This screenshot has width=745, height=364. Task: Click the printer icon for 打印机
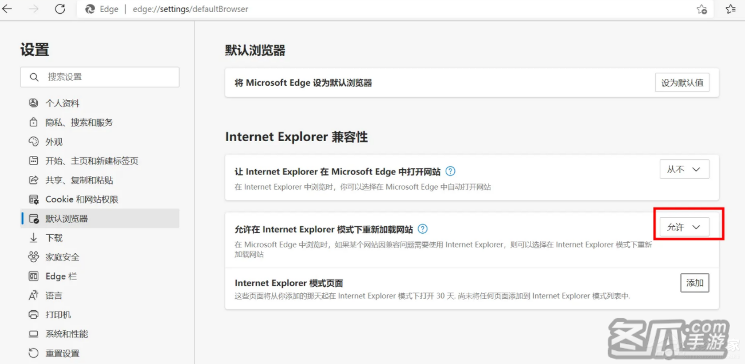pyautogui.click(x=33, y=315)
